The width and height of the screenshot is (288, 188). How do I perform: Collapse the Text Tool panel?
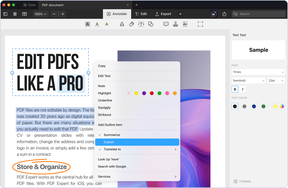pyautogui.click(x=242, y=181)
